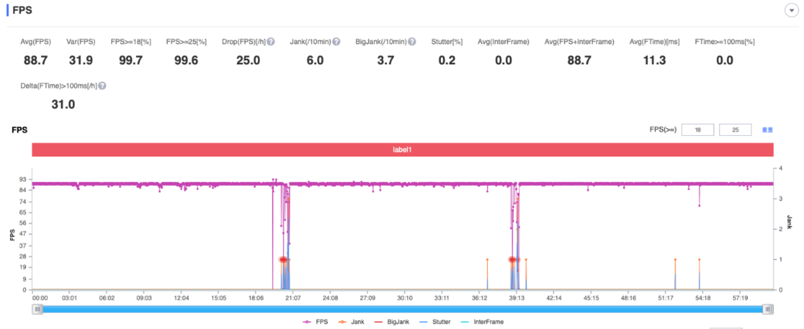Toggle BigJank series in chart legend
The height and width of the screenshot is (329, 804).
coord(391,322)
